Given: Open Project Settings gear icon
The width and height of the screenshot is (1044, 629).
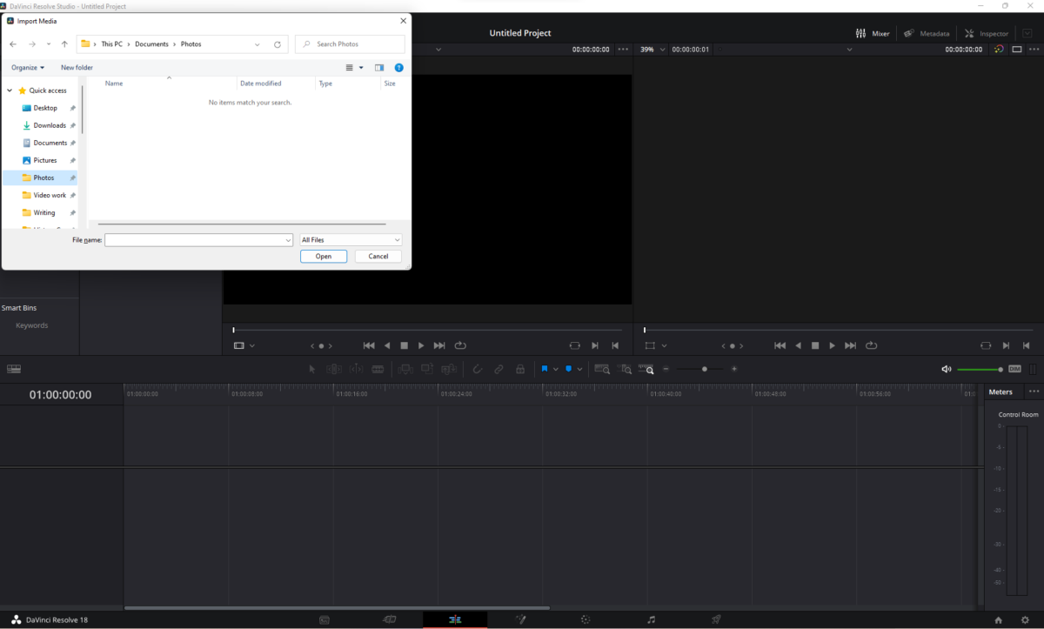Looking at the screenshot, I should point(1025,619).
